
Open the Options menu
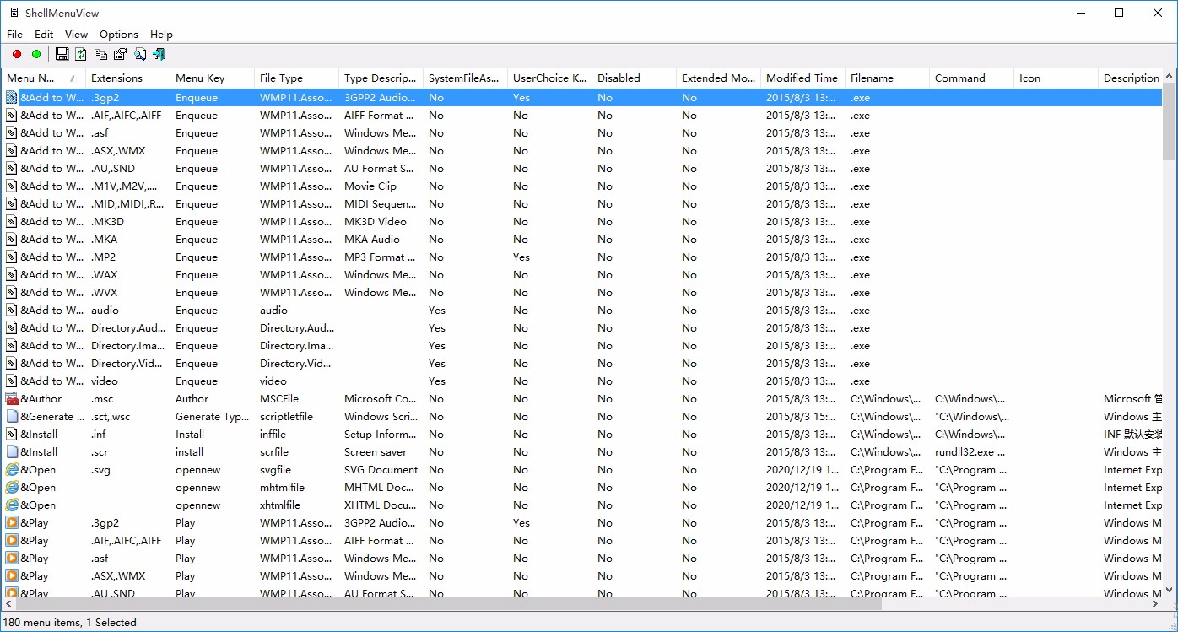118,34
